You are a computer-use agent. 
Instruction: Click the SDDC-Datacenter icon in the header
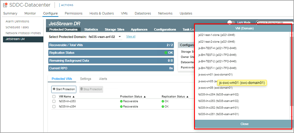point(5,5)
